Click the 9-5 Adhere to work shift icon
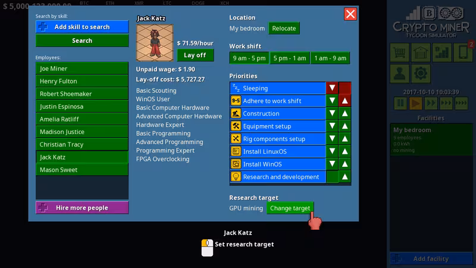The width and height of the screenshot is (476, 268). tap(236, 101)
